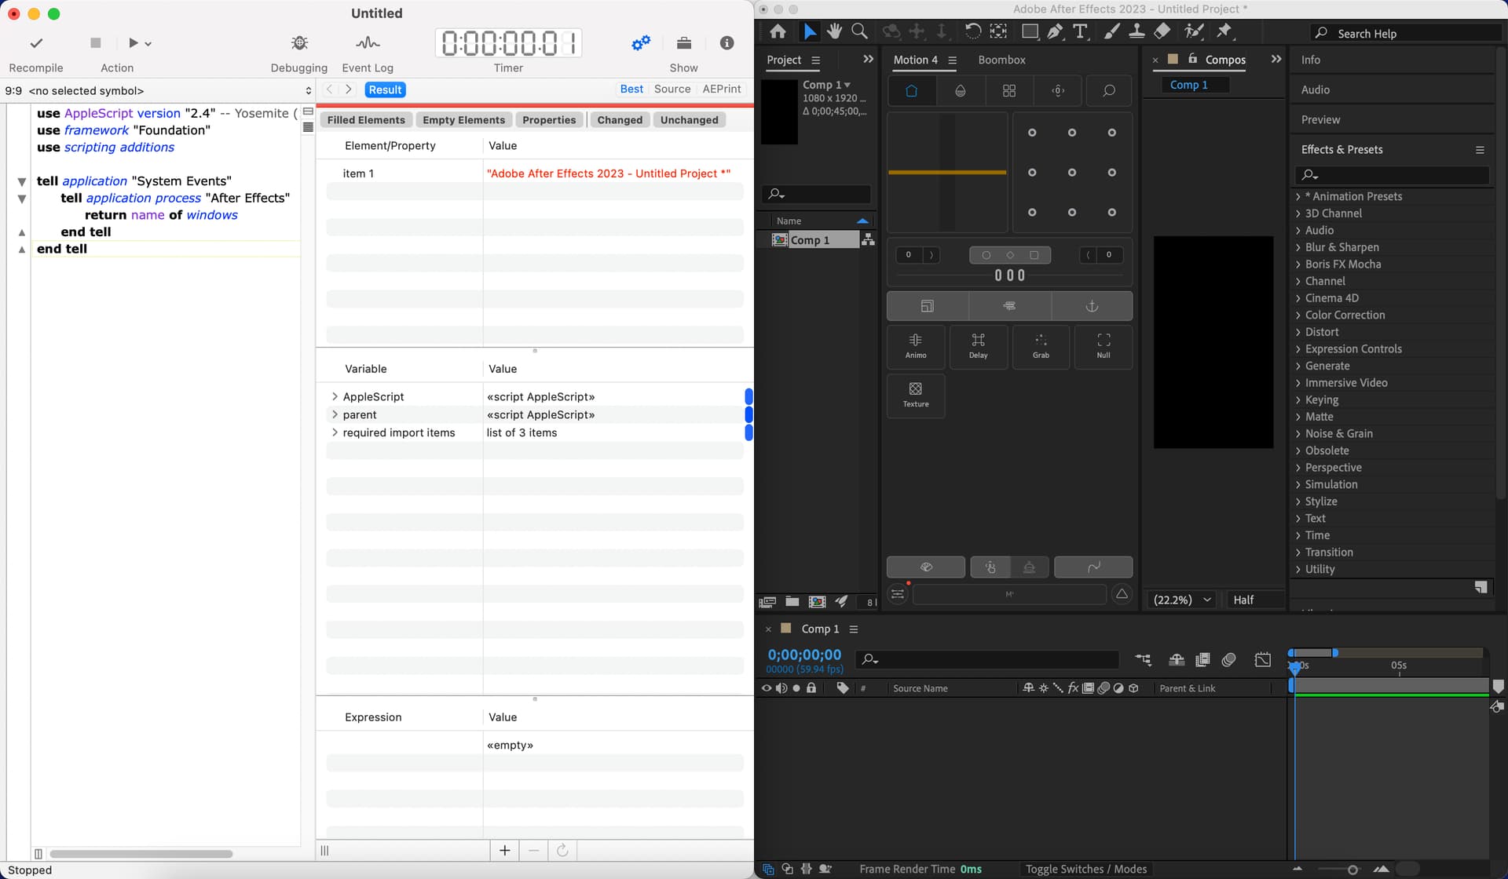Screen dimensions: 1508x879
Task: Click the add expression plus button
Action: 505,850
